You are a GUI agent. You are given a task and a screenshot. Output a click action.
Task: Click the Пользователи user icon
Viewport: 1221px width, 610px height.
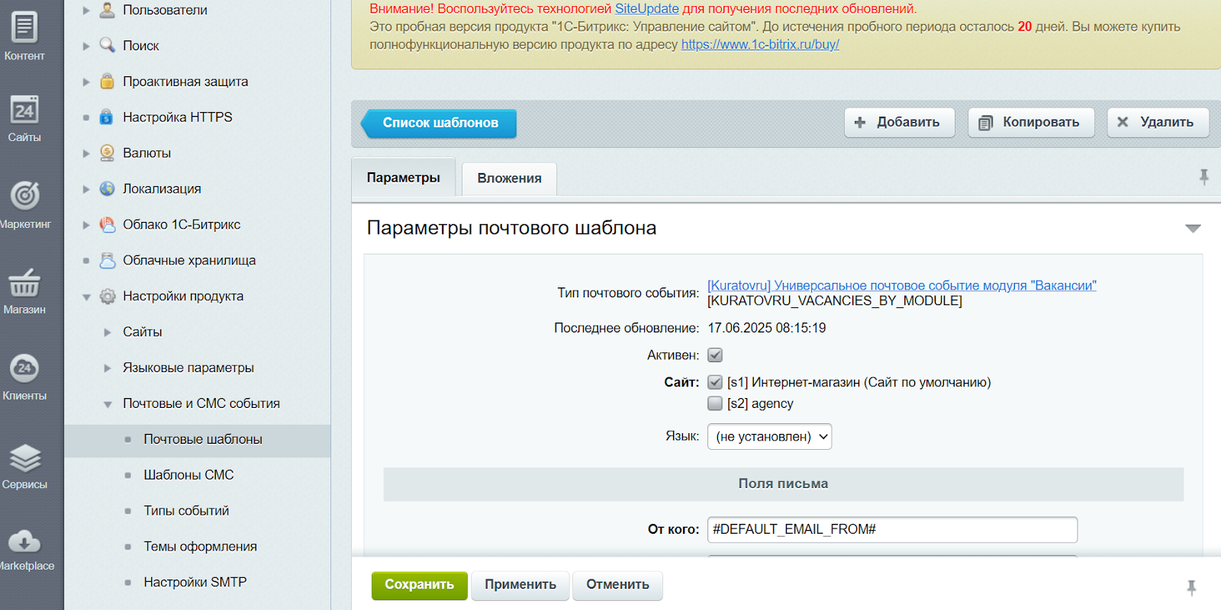click(108, 10)
